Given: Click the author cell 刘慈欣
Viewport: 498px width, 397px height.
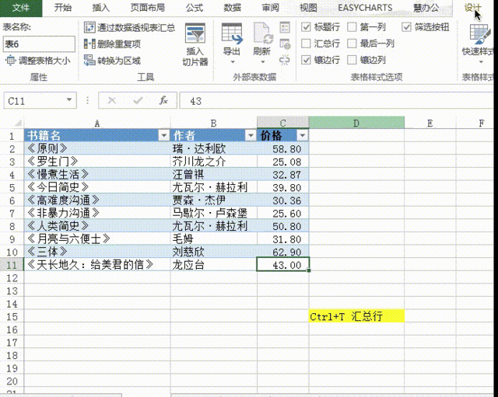Looking at the screenshot, I should pos(213,252).
